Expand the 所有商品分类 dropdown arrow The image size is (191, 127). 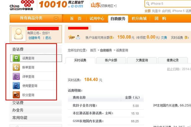tap(56, 19)
